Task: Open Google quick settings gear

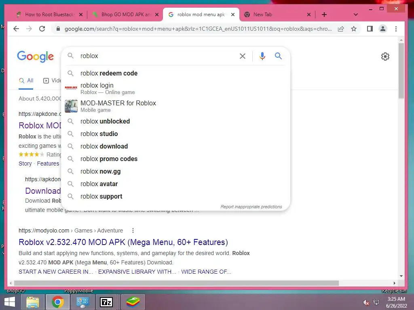Action: (385, 57)
